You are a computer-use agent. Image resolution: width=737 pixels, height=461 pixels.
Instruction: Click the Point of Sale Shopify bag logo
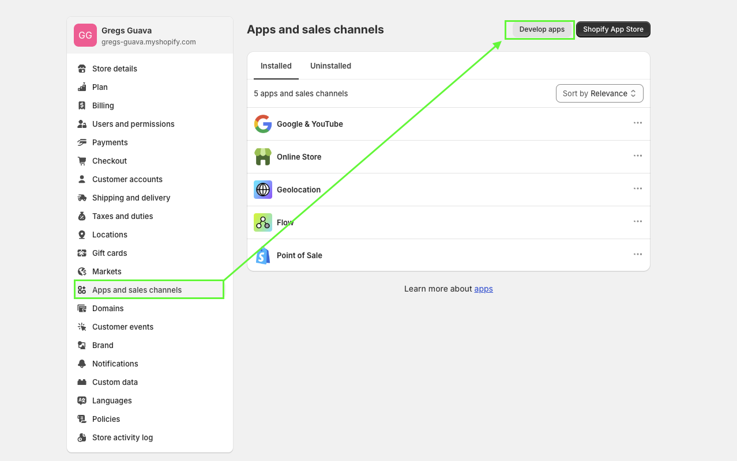point(263,255)
